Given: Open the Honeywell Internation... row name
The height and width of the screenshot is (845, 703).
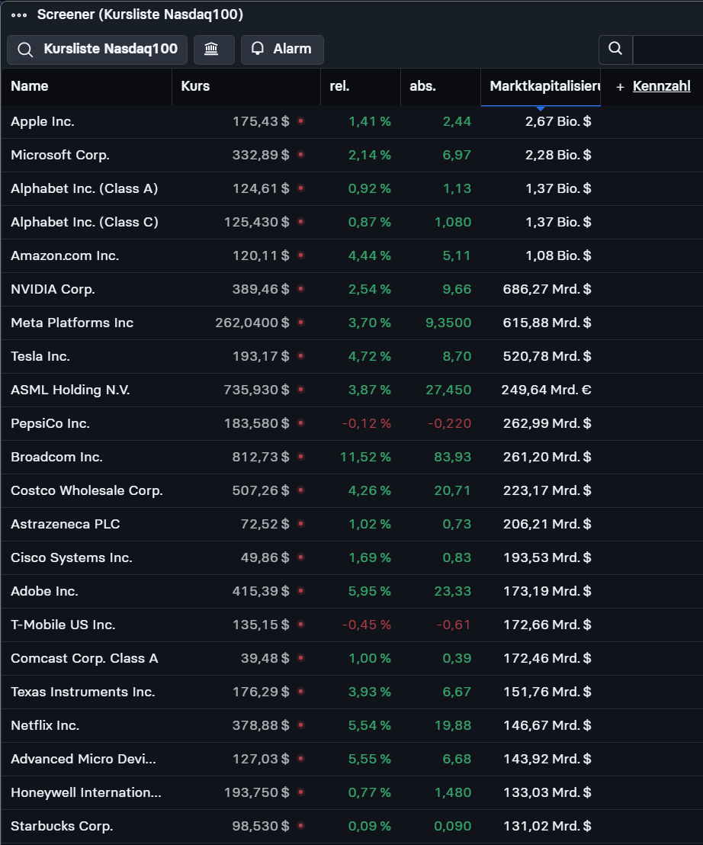Looking at the screenshot, I should [x=86, y=792].
